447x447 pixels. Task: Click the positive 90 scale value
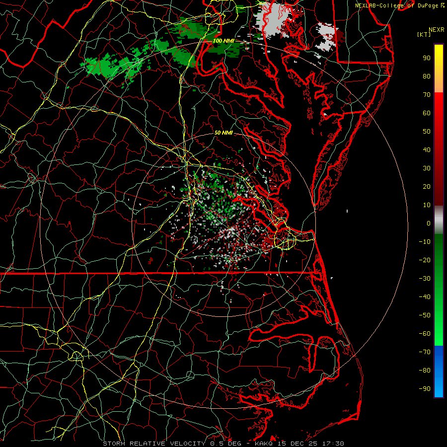pos(427,58)
